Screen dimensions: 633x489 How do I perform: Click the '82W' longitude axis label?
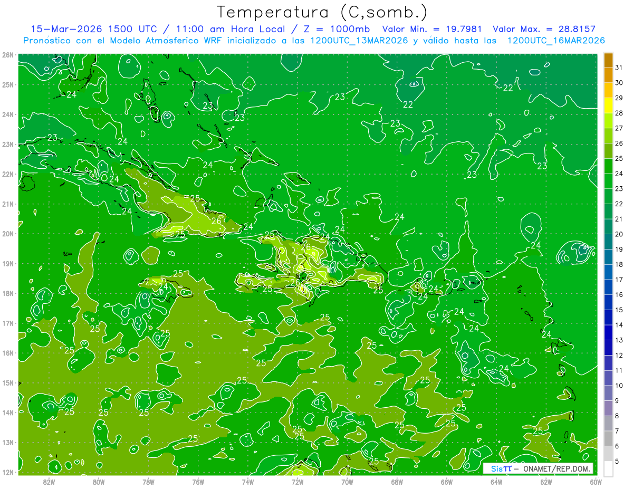49,482
